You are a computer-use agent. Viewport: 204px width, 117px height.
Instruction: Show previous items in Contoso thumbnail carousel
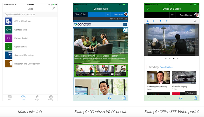pyautogui.click(x=75, y=70)
